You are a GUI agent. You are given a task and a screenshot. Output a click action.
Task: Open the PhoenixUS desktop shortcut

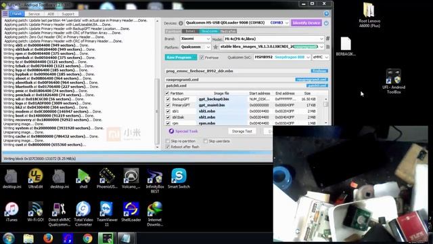click(107, 179)
